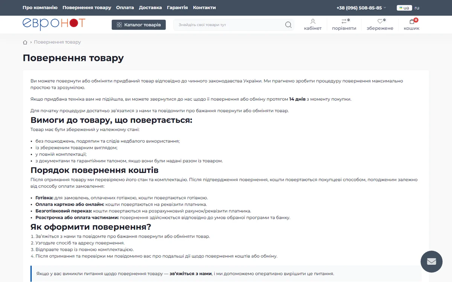
Task: Click the bold 14 днів text
Action: coord(297,99)
